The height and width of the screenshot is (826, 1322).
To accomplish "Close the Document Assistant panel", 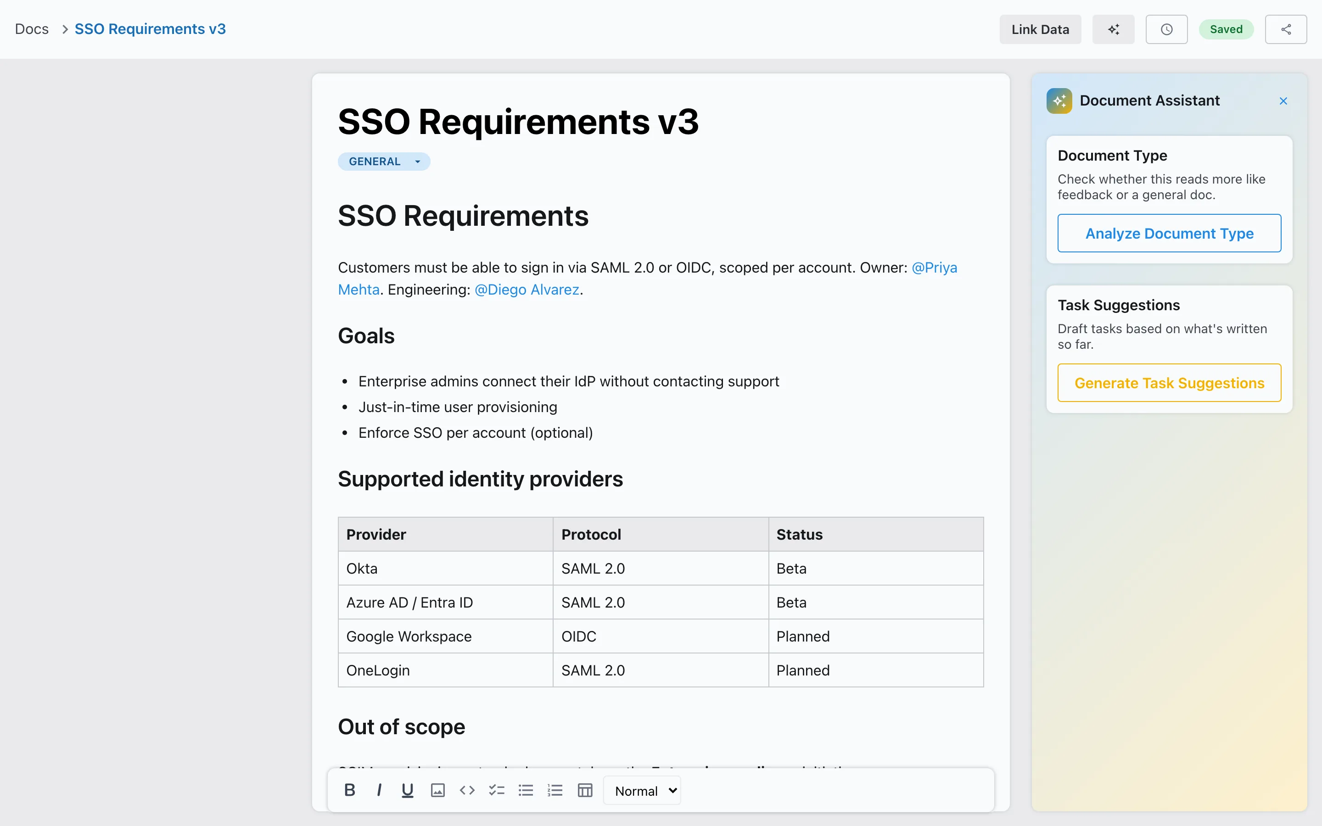I will (1283, 101).
